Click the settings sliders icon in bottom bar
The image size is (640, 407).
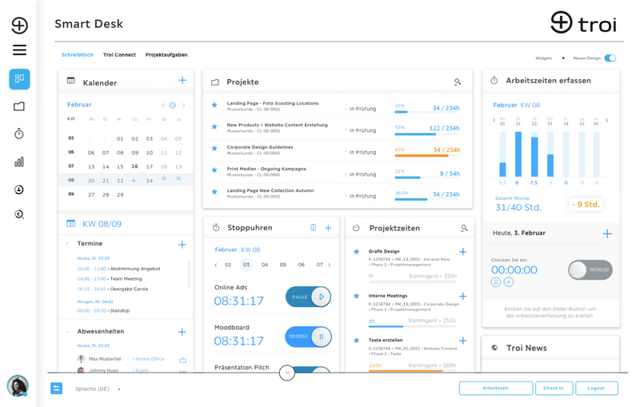point(56,389)
